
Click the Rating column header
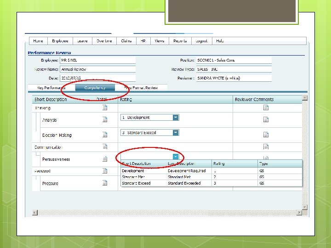tap(175, 99)
